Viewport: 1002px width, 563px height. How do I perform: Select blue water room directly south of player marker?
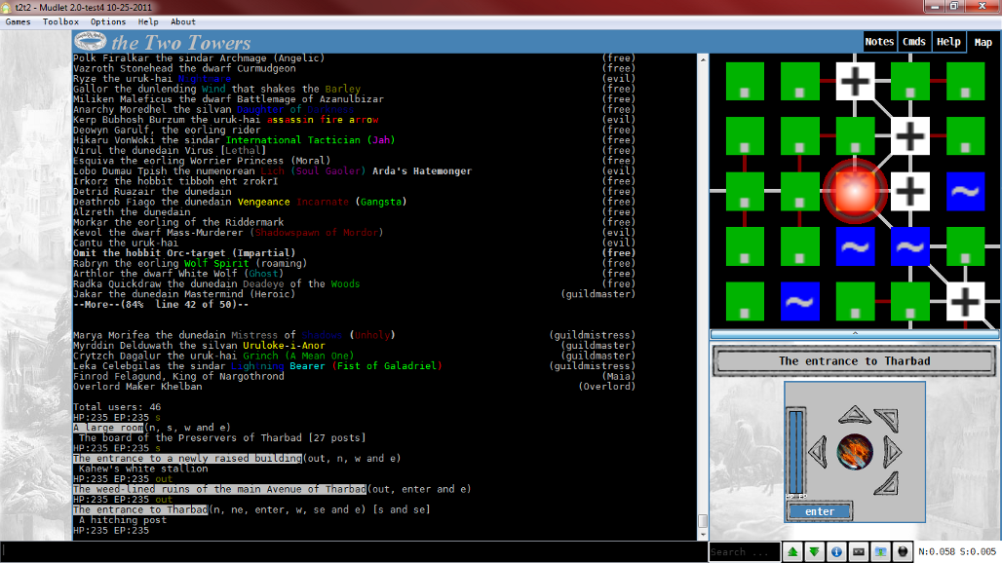855,246
